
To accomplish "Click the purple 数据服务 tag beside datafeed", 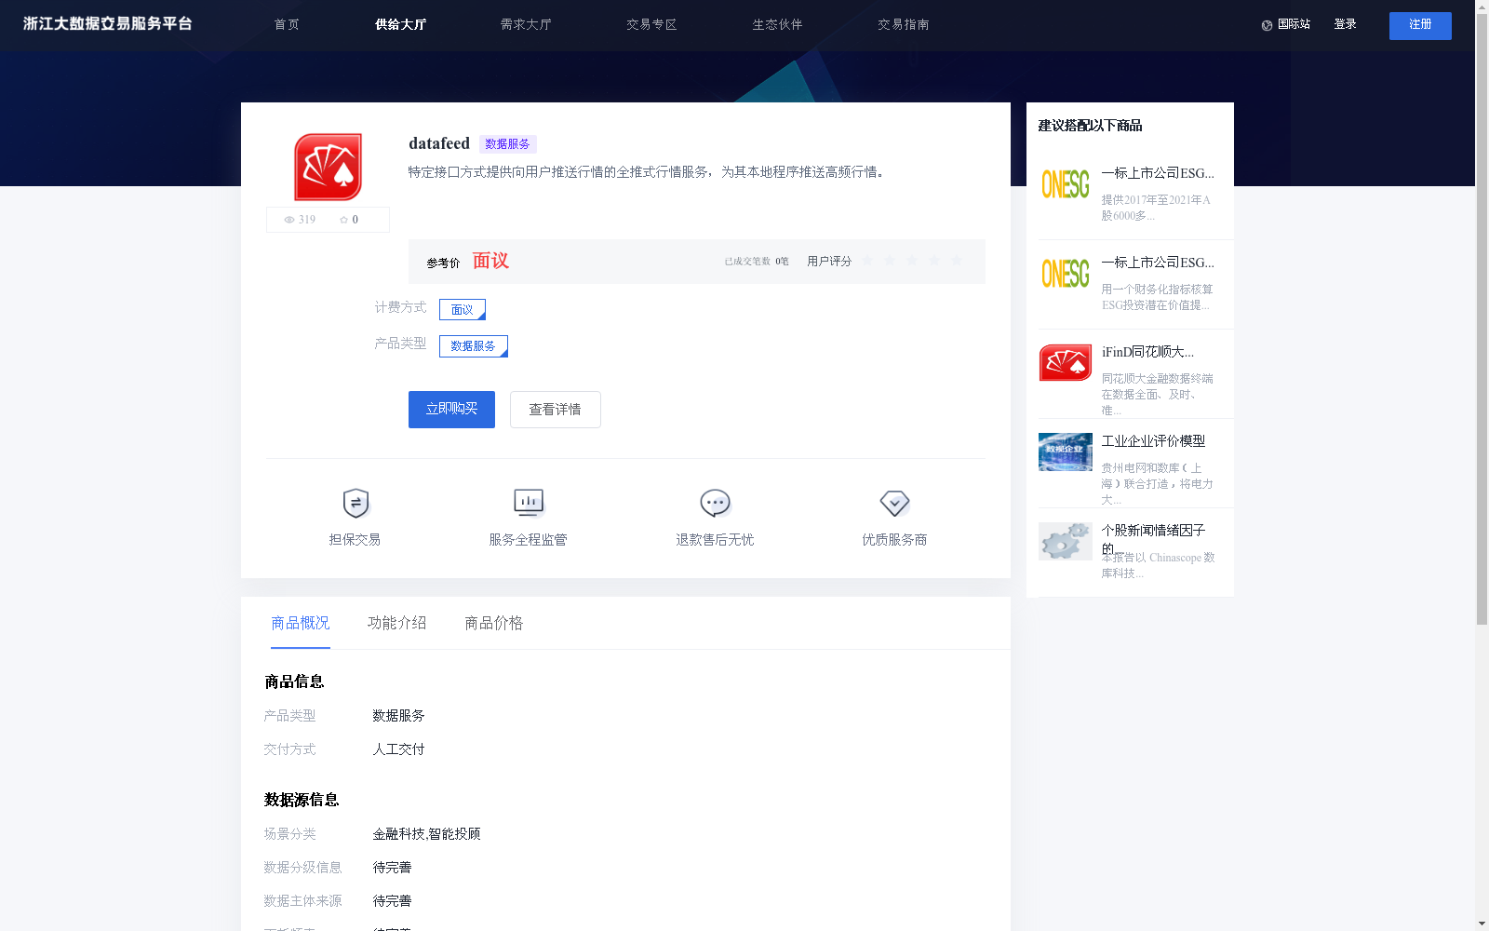I will point(508,144).
